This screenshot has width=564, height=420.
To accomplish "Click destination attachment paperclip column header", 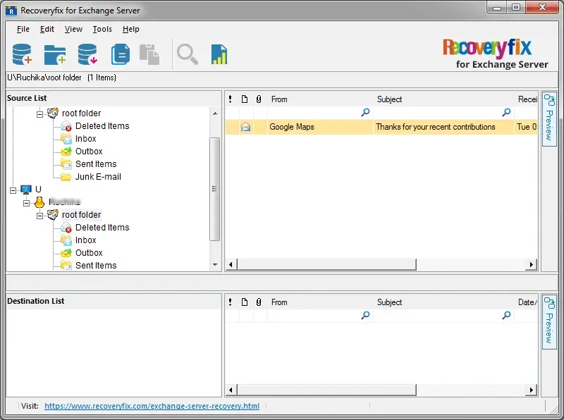I will [x=259, y=302].
